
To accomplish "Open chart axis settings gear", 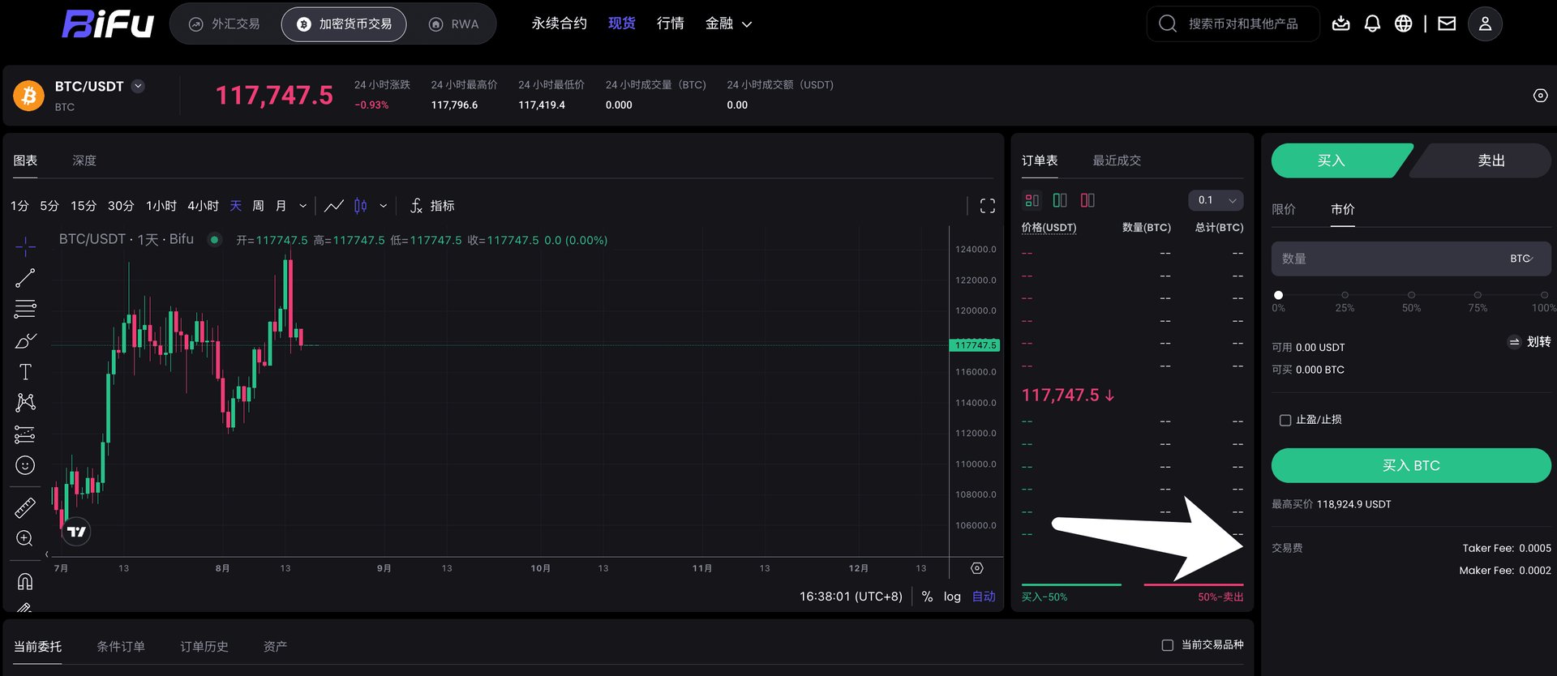I will tap(976, 568).
